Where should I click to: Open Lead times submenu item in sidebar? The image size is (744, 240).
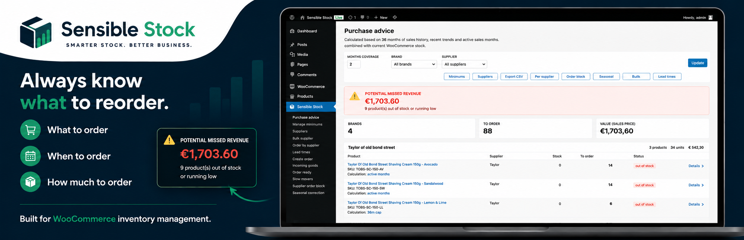pos(301,152)
